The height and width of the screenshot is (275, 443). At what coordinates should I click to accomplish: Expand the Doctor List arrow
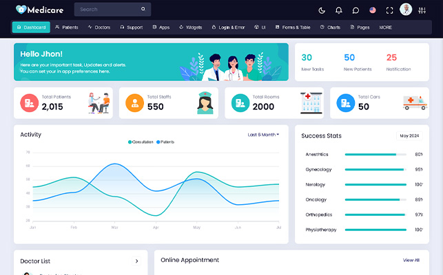coord(136,261)
